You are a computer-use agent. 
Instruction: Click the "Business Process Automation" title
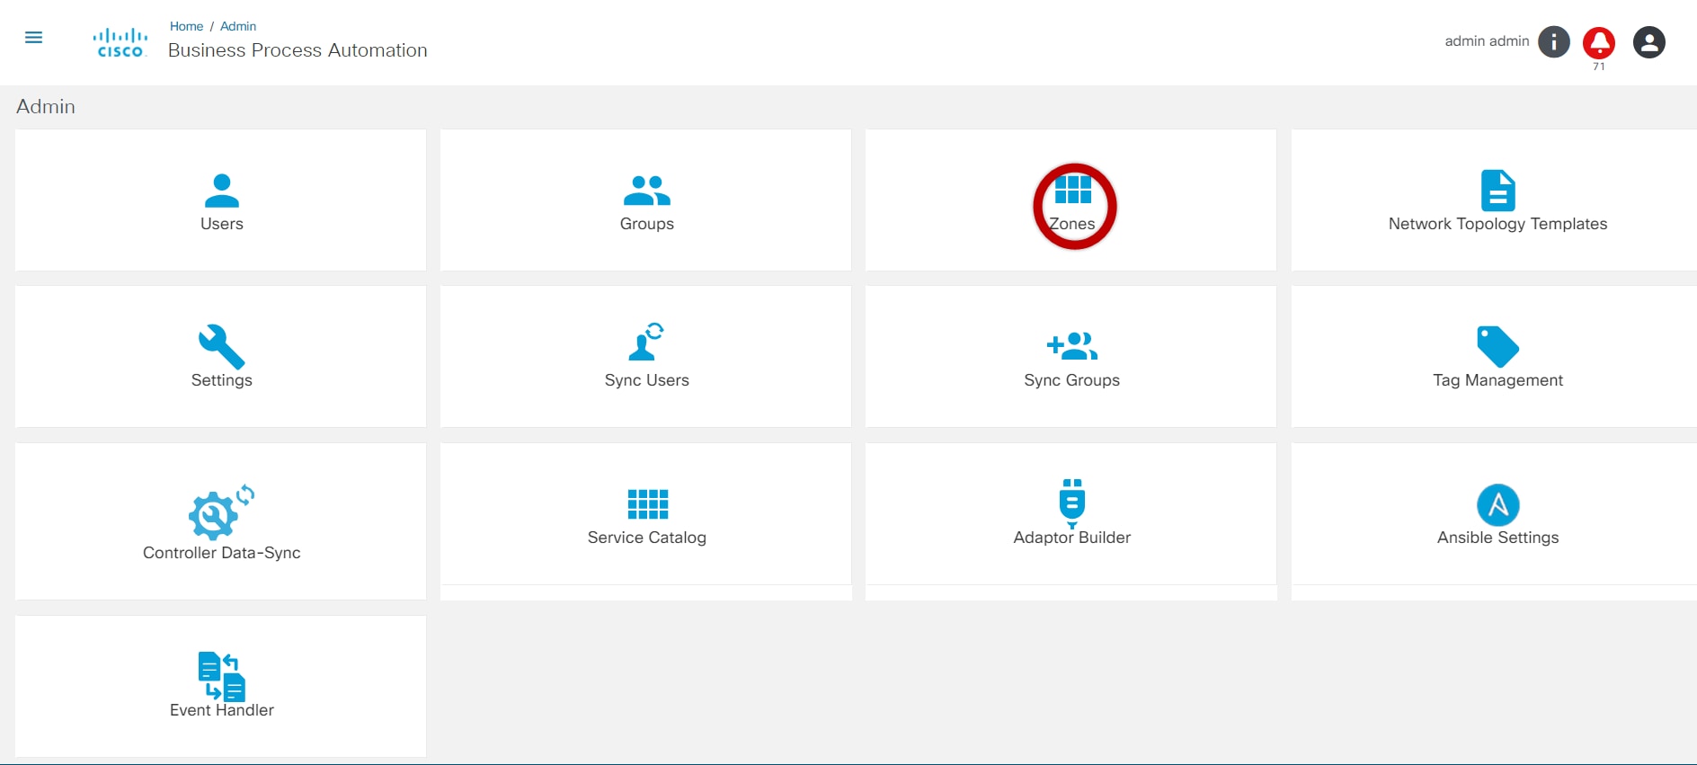click(298, 50)
